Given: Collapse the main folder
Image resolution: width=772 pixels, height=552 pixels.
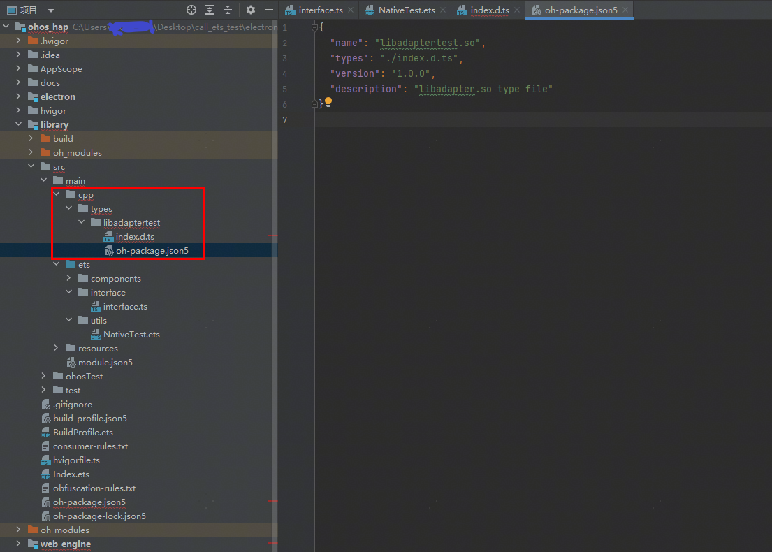Looking at the screenshot, I should pos(44,180).
